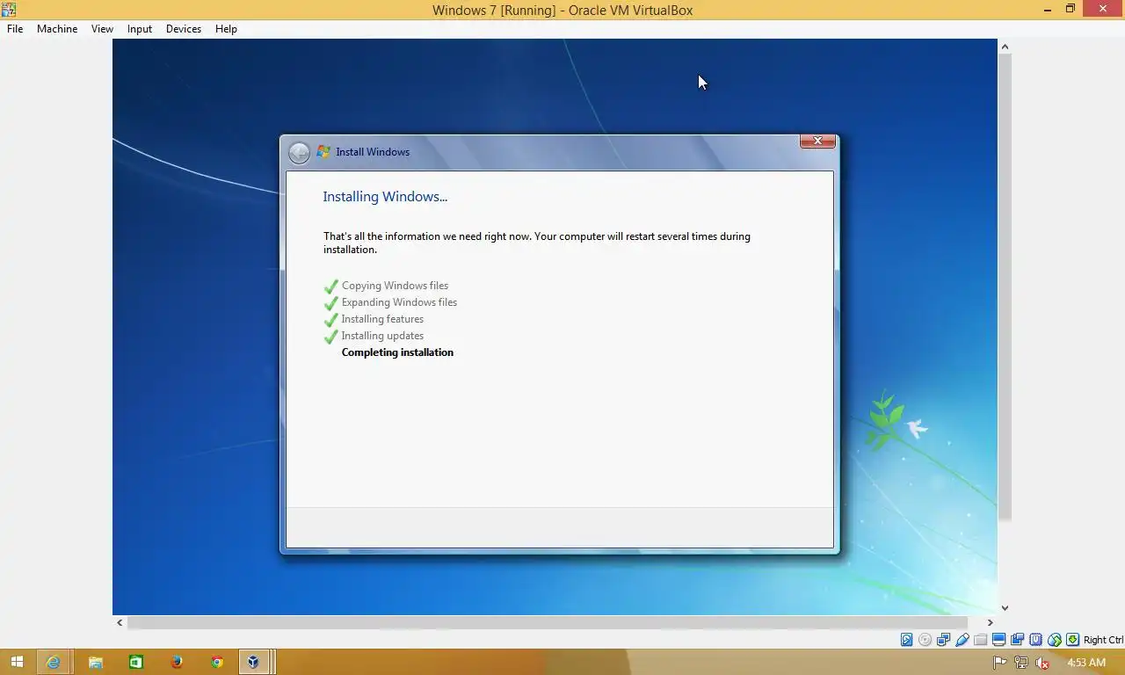Viewport: 1125px width, 675px height.
Task: Click the vertical scrollbar down arrow
Action: (x=1005, y=607)
